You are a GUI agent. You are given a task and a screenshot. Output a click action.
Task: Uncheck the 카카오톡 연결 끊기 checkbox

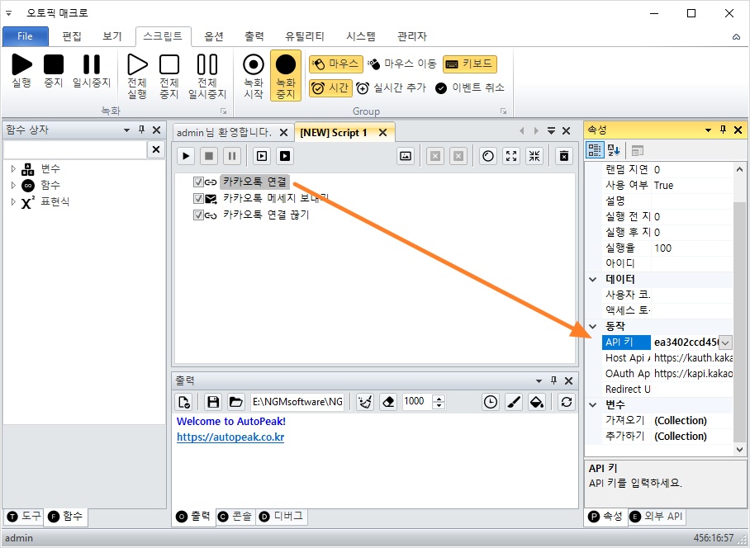pos(198,215)
